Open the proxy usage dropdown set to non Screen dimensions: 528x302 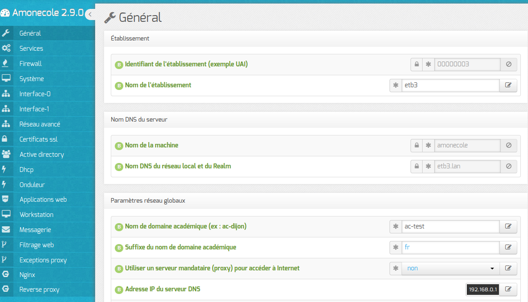click(450, 268)
